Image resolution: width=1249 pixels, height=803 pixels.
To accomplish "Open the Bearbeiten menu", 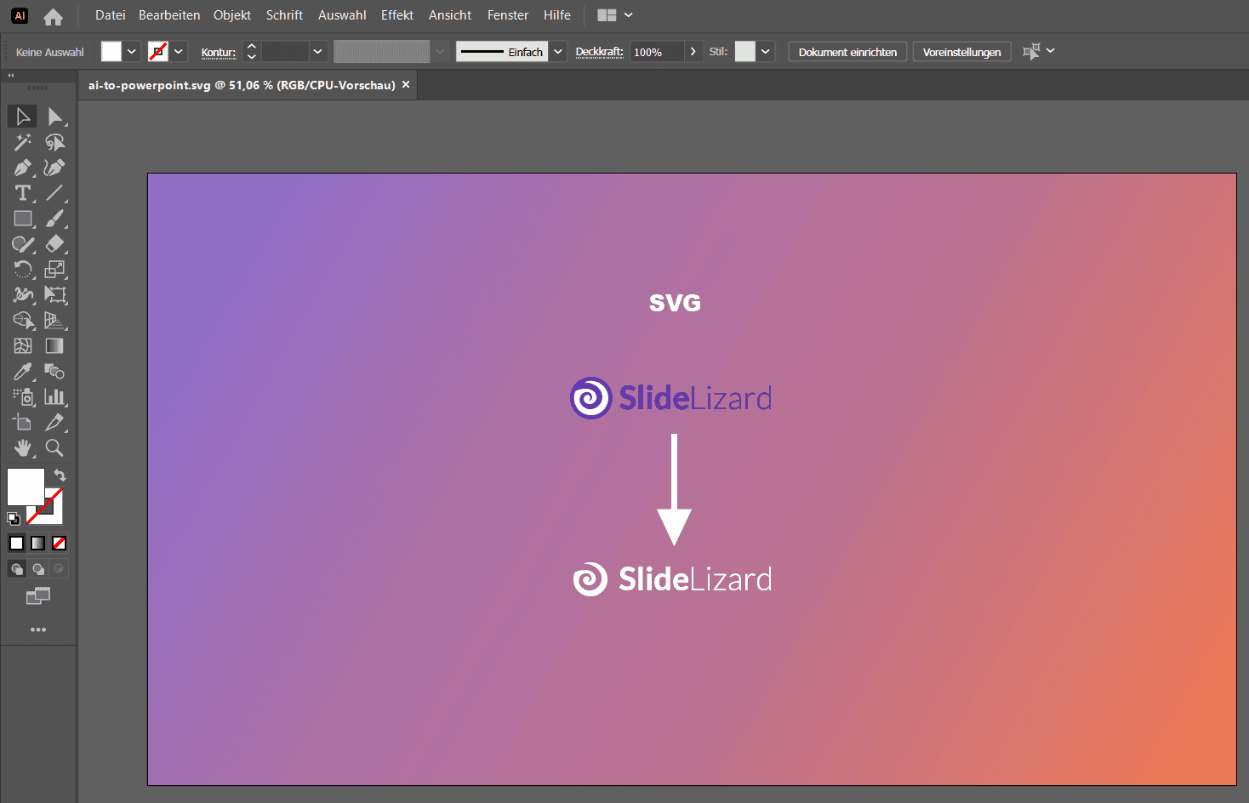I will (169, 15).
